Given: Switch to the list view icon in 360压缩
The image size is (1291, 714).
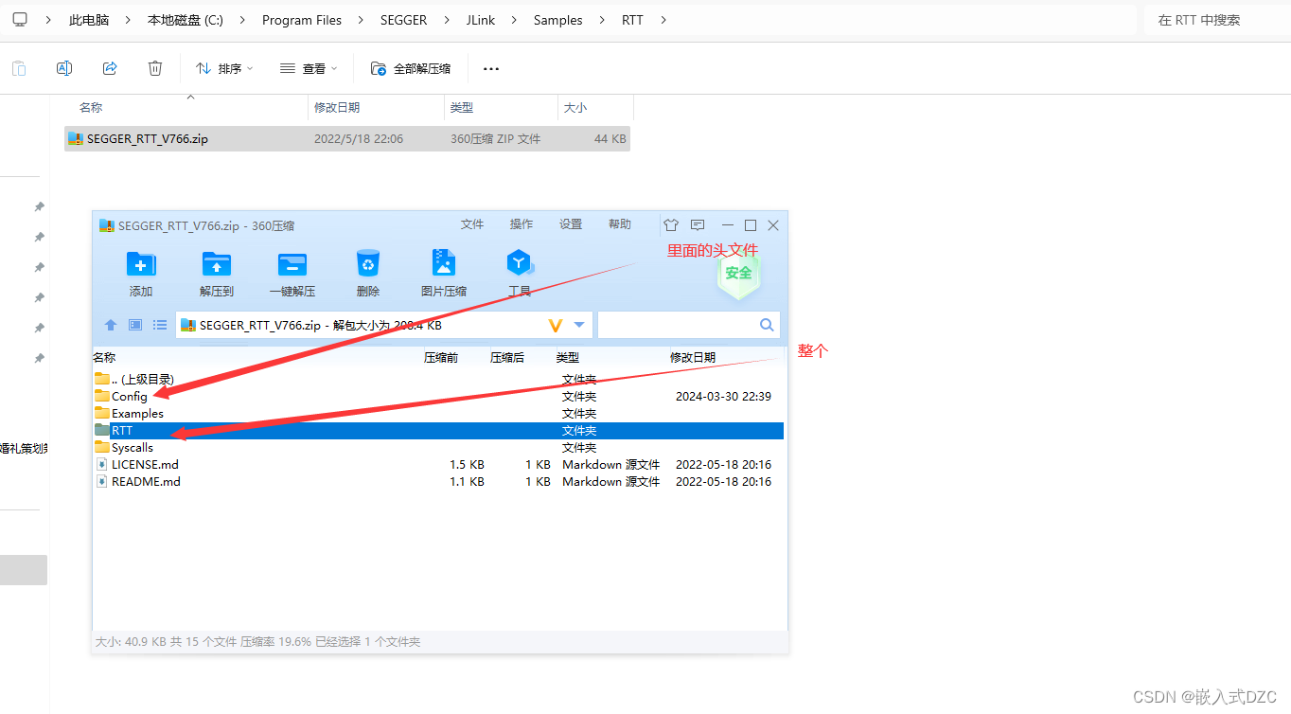Looking at the screenshot, I should (160, 325).
